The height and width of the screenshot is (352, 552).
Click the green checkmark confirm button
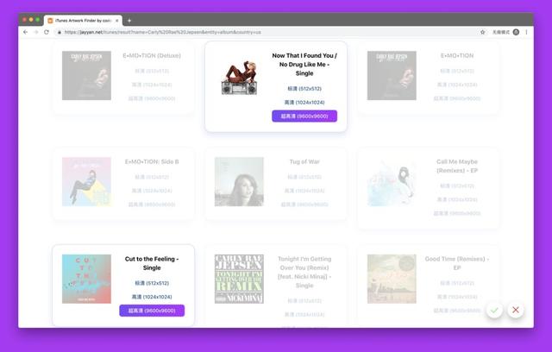pos(494,310)
